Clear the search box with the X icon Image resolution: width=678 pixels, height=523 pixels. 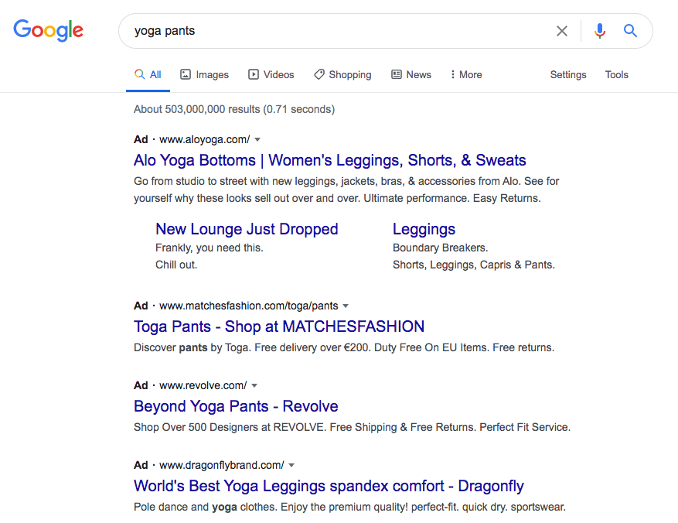562,31
